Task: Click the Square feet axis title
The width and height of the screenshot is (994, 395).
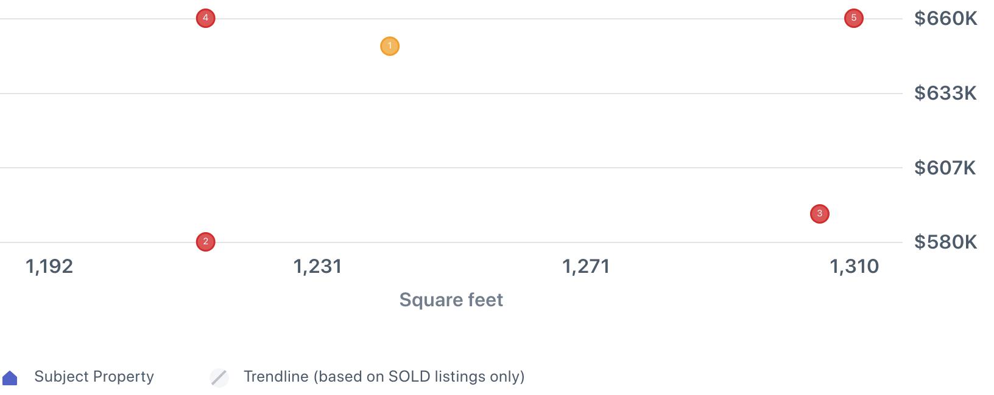Action: [451, 300]
